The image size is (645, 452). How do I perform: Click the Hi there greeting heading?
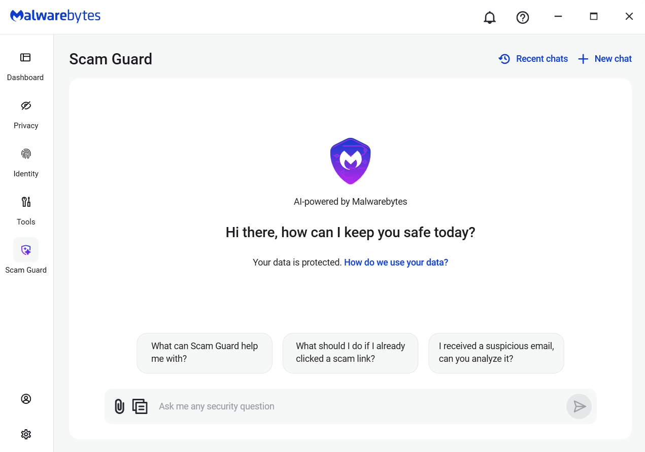(x=350, y=233)
